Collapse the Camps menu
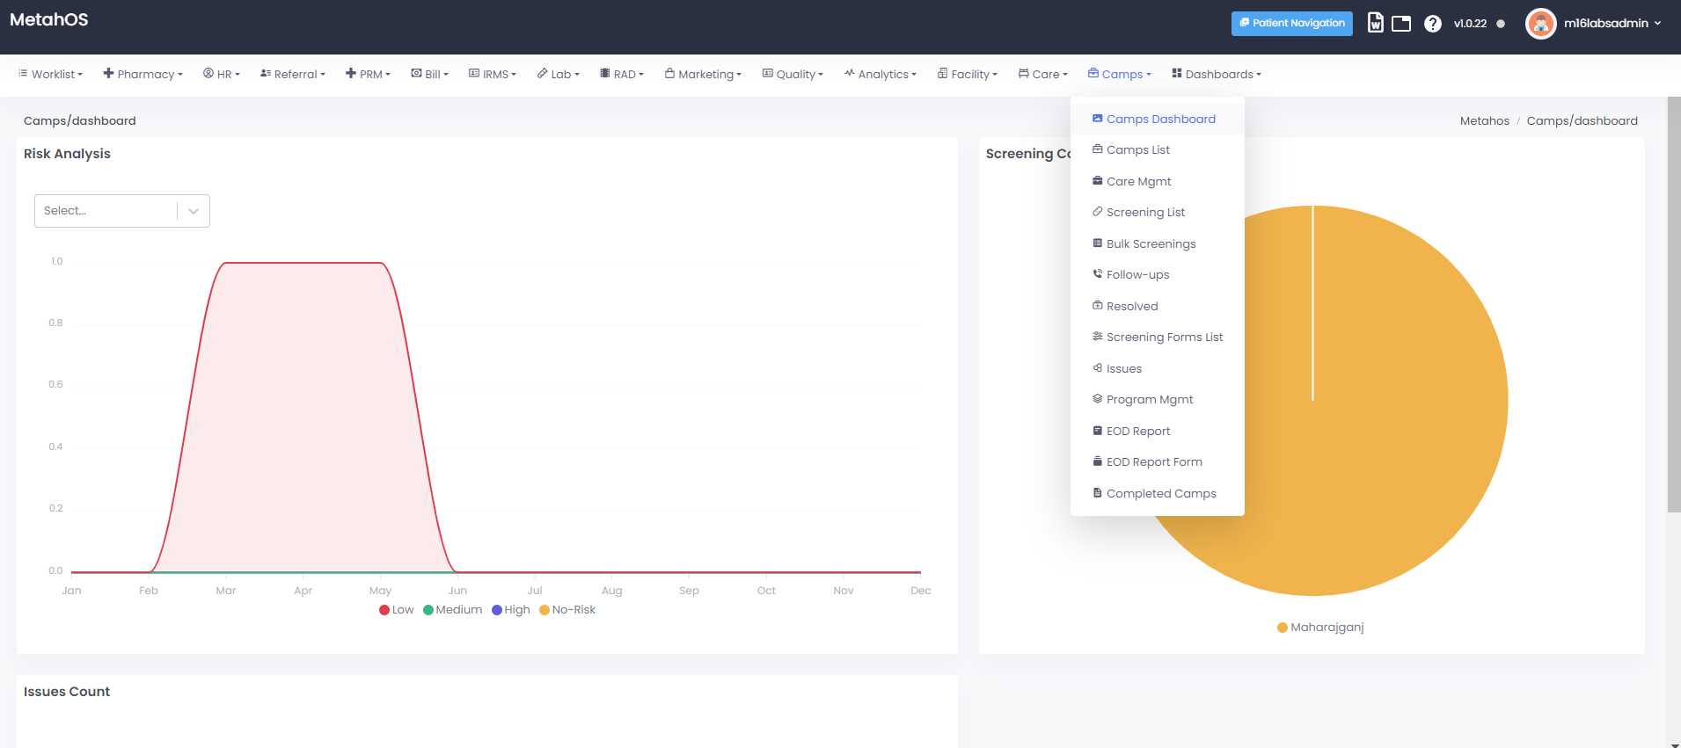1681x748 pixels. [1120, 74]
